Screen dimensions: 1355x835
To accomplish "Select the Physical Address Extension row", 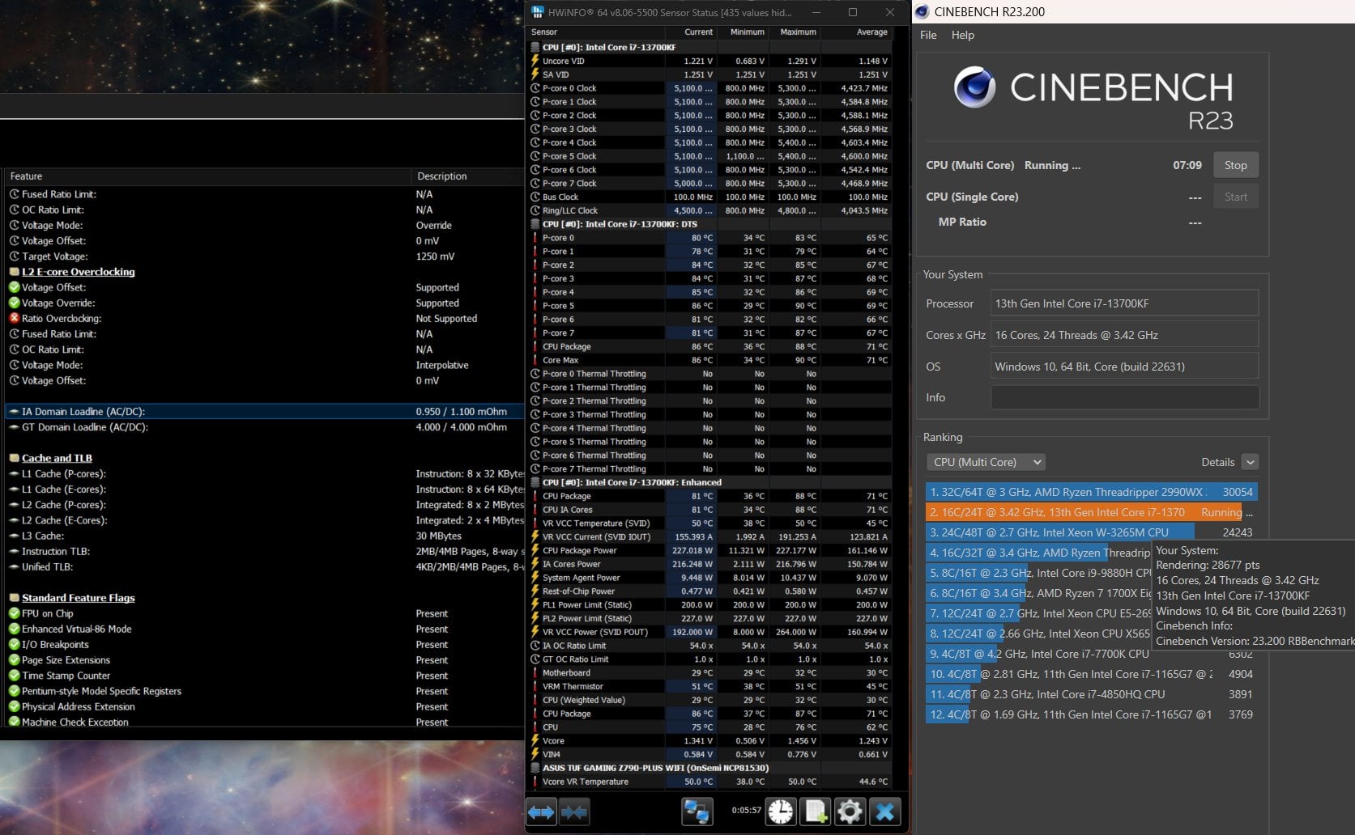I will coord(265,706).
